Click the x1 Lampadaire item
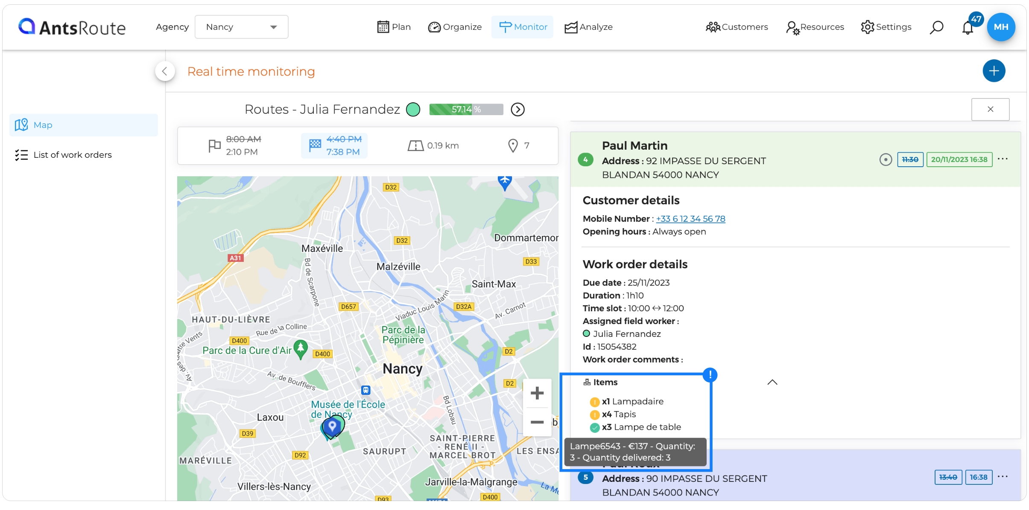The height and width of the screenshot is (510, 1029). (632, 401)
